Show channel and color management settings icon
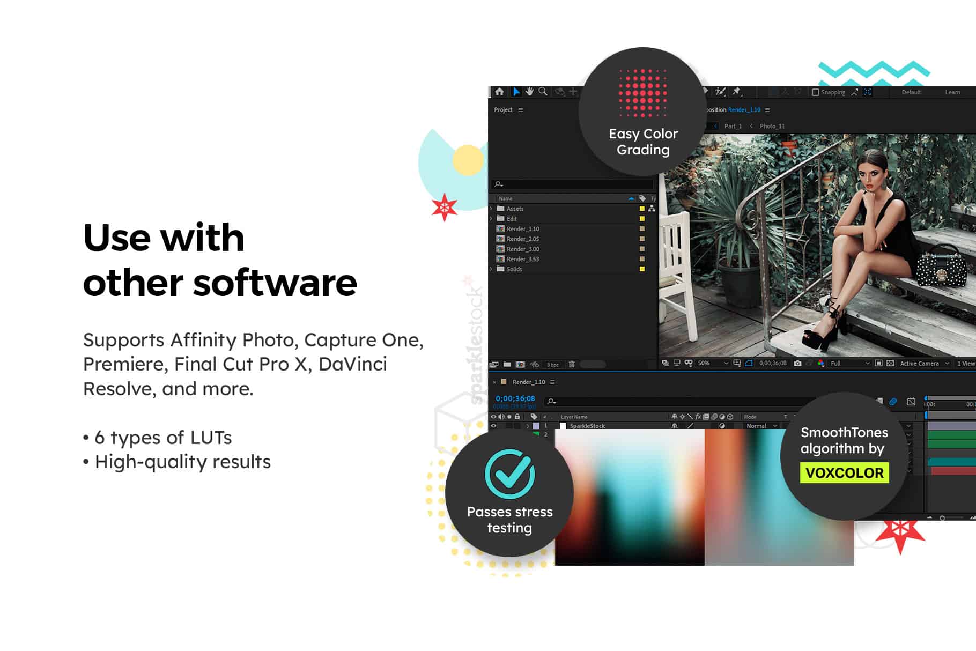The image size is (976, 651). click(820, 363)
